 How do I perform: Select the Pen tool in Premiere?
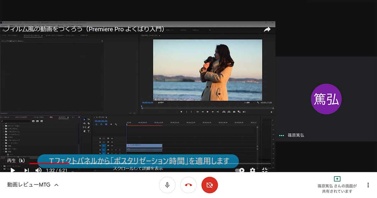click(x=89, y=127)
